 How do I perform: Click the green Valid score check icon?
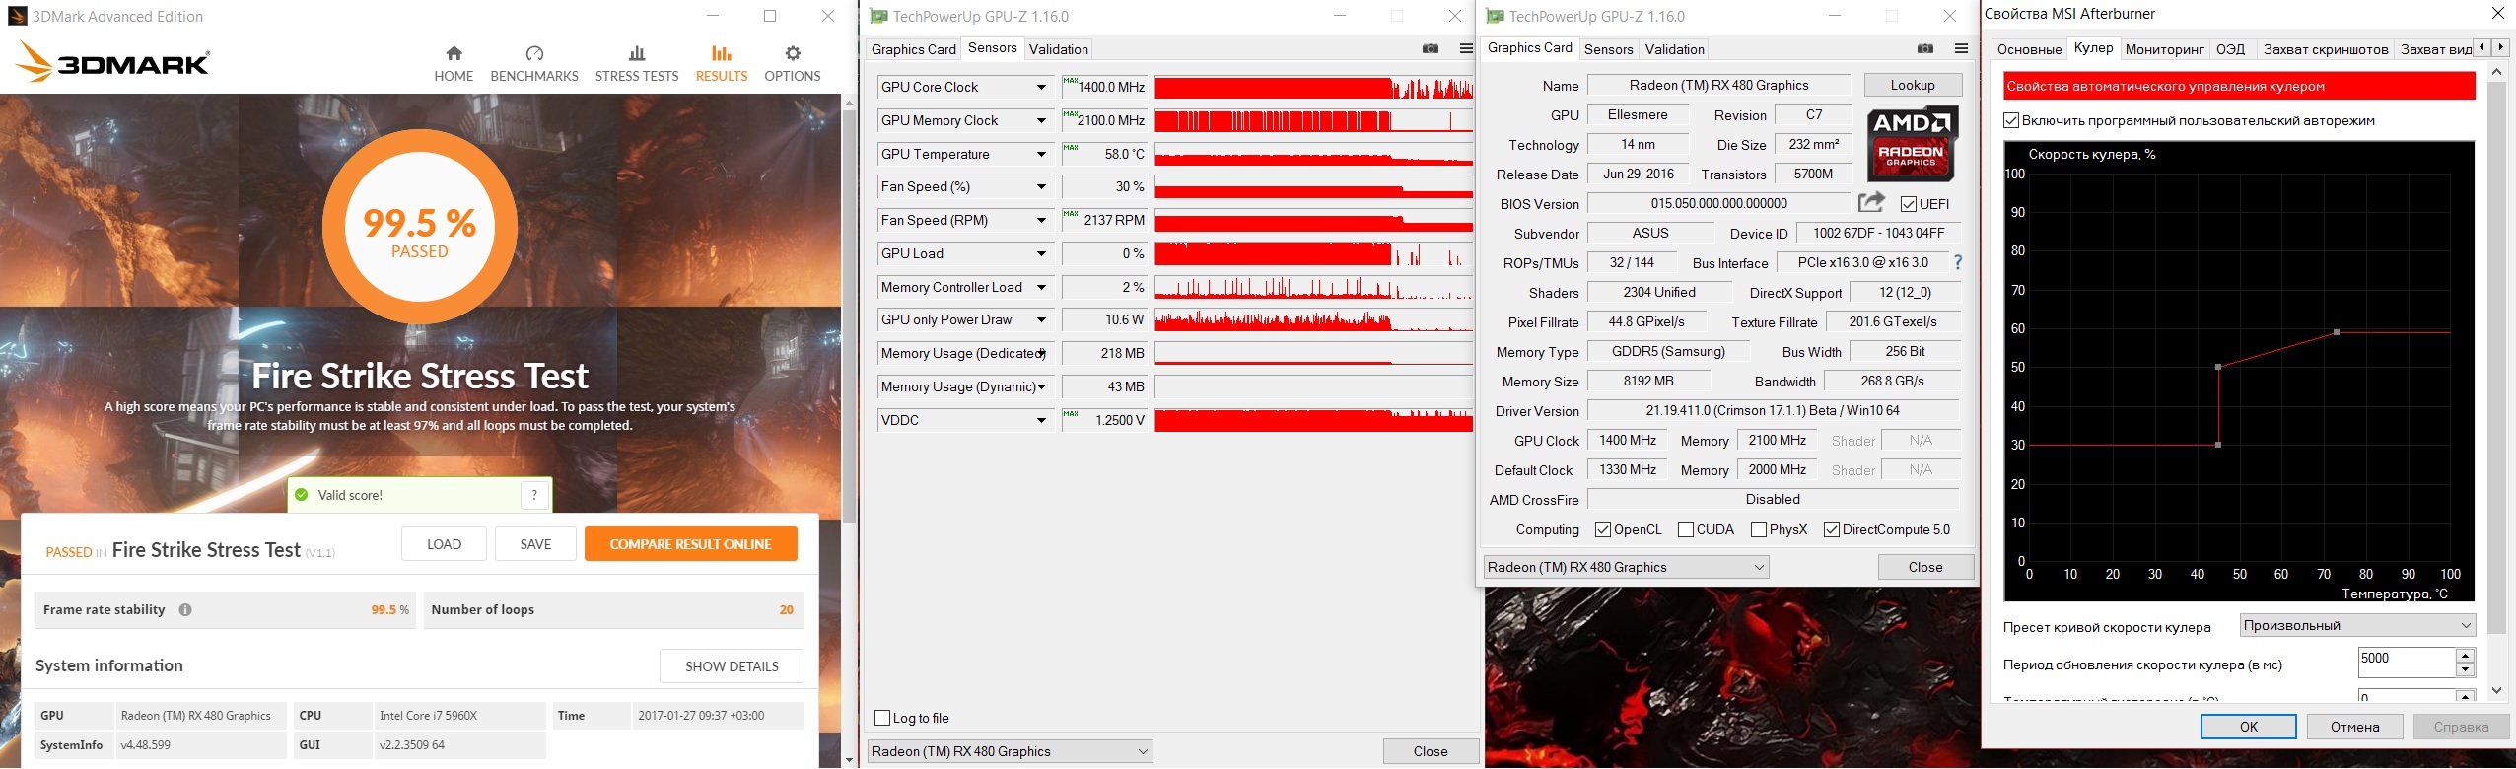coord(302,495)
